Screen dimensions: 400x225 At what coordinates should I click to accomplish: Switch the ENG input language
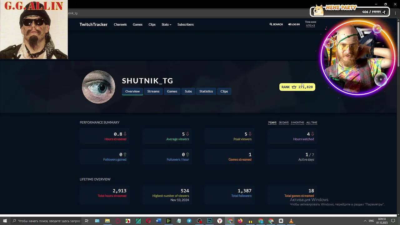371,221
